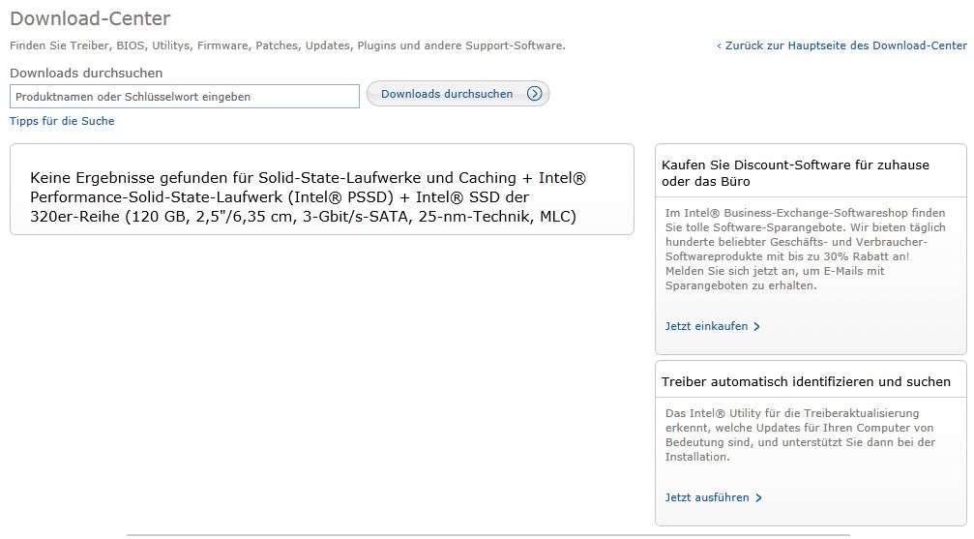Screen dimensions: 974x539
Task: Click the Finden Sie Treiber, BIOS subtitle text
Action: click(x=287, y=45)
